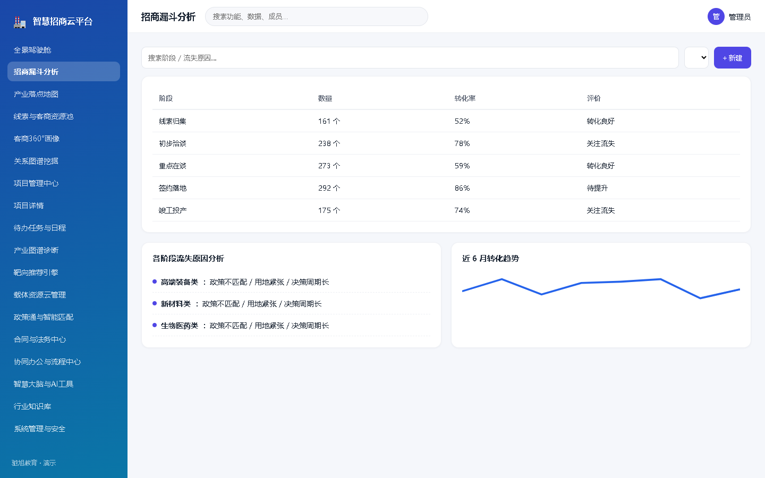The height and width of the screenshot is (478, 765).
Task: Navigate to 合同与法务中心
Action: tap(64, 339)
